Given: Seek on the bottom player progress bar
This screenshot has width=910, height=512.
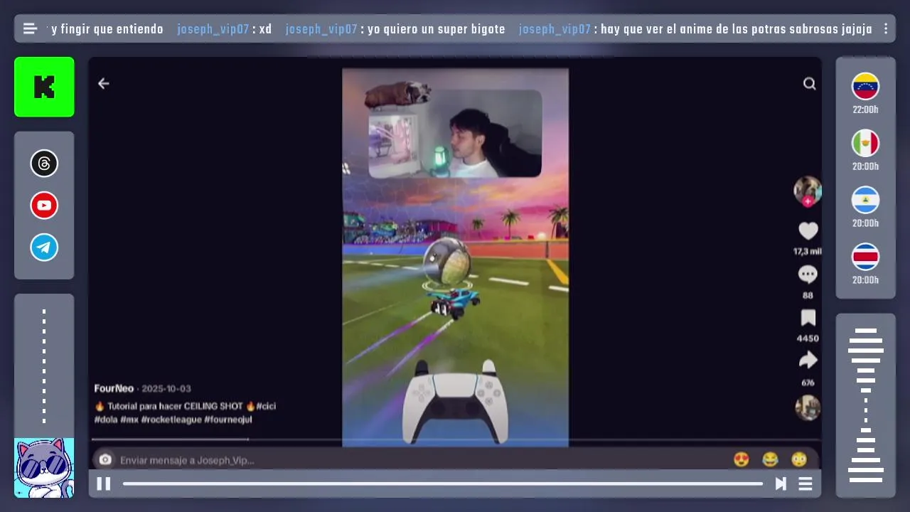Looking at the screenshot, I should click(442, 484).
